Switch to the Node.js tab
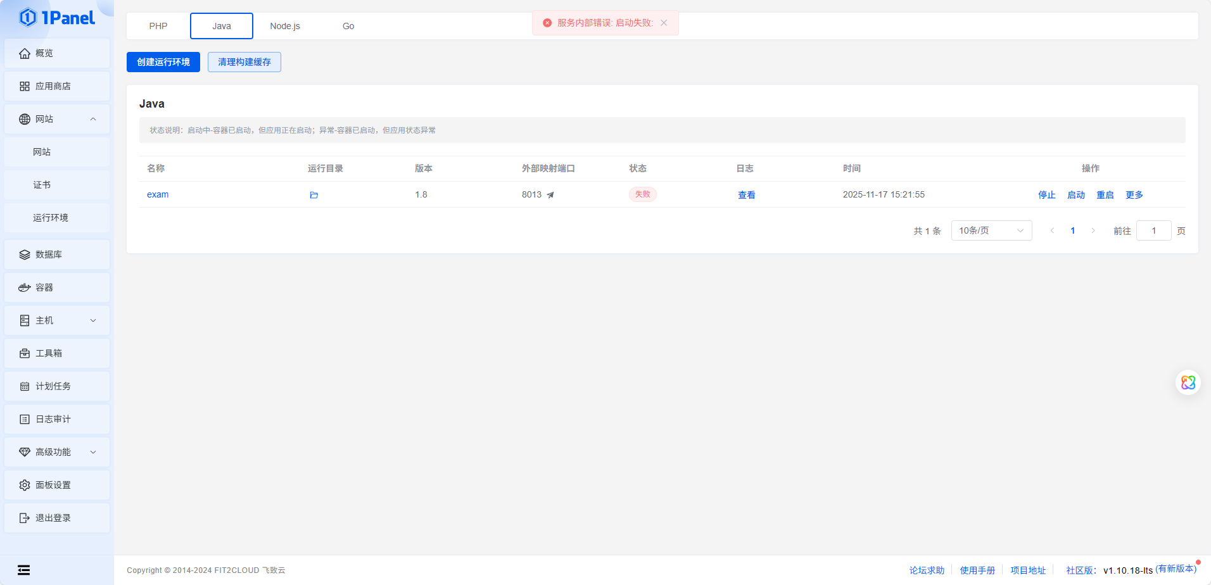Viewport: 1211px width, 585px height. point(285,26)
